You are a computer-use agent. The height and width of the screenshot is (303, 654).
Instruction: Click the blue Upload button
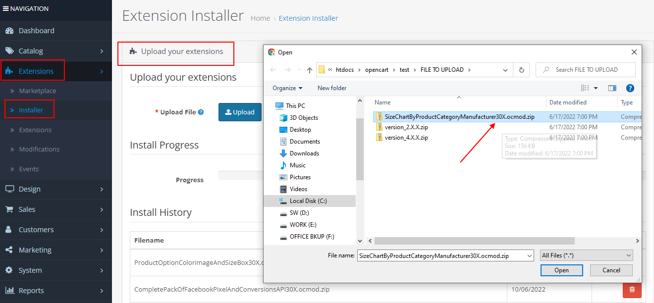[x=240, y=112]
